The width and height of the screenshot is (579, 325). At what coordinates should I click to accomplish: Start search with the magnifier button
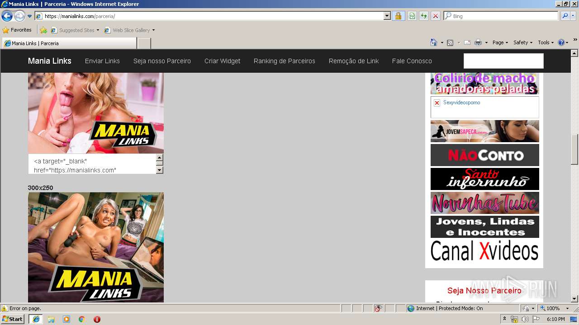pos(565,16)
